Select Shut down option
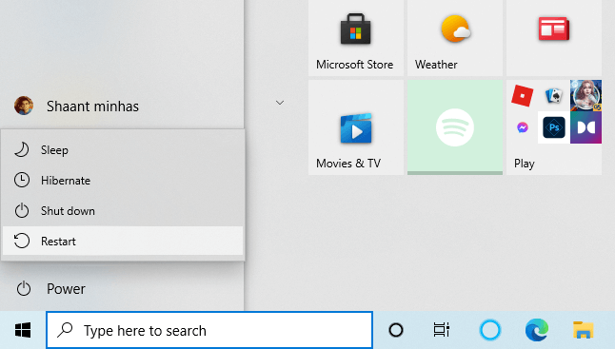Screen dimensions: 615x349 [123, 211]
